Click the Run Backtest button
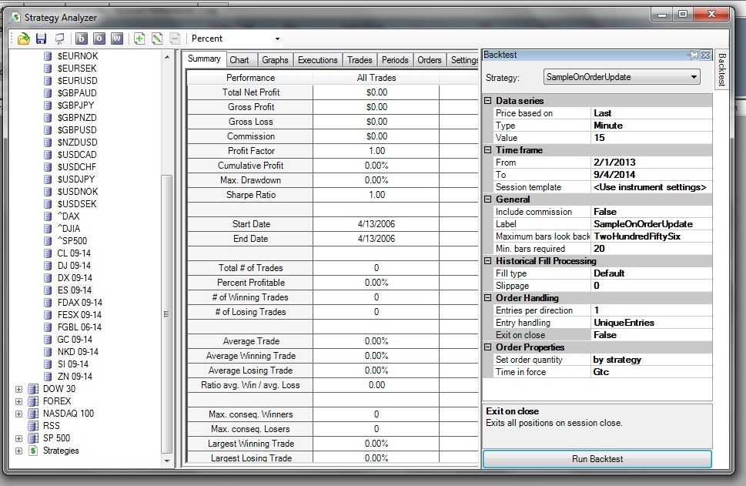This screenshot has width=746, height=486. click(x=597, y=459)
